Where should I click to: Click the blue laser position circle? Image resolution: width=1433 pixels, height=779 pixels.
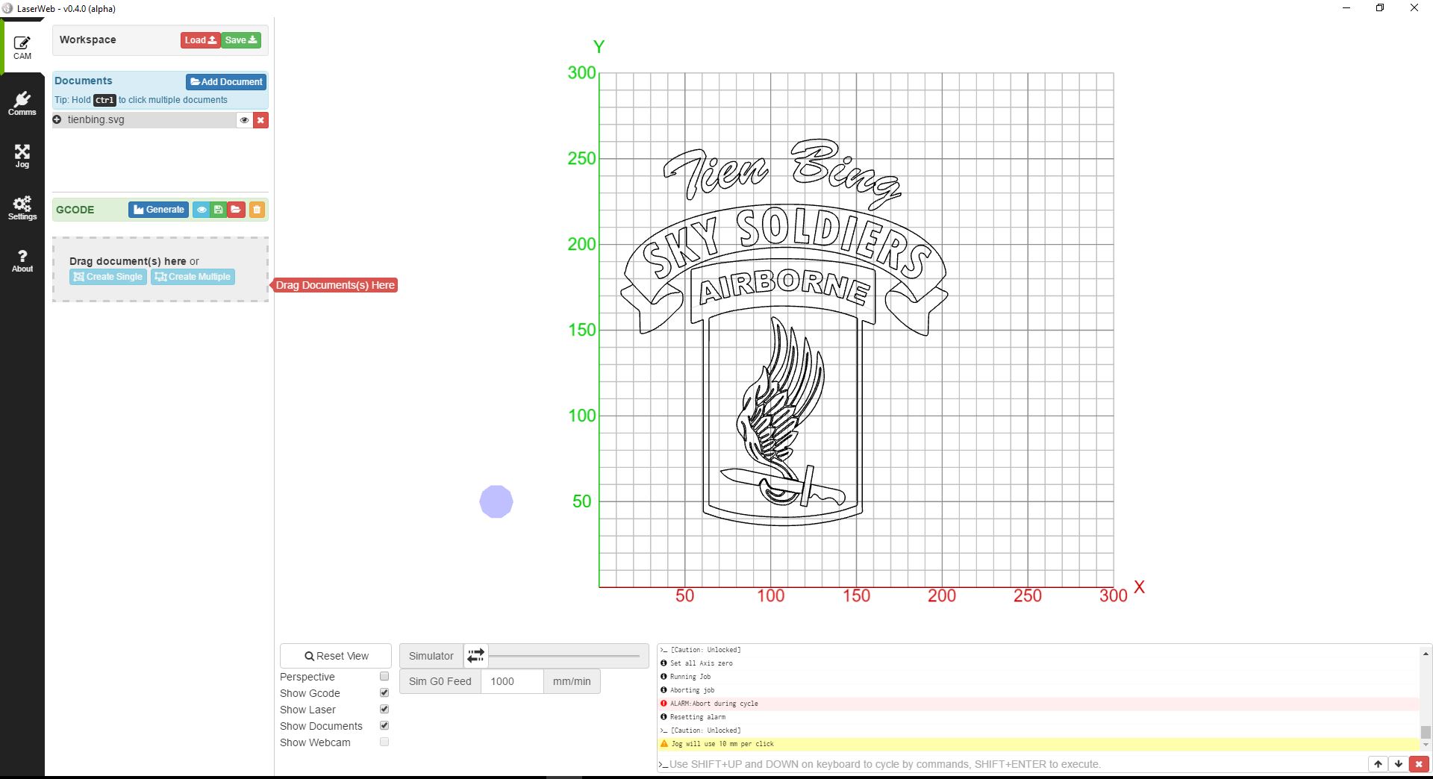pos(496,501)
